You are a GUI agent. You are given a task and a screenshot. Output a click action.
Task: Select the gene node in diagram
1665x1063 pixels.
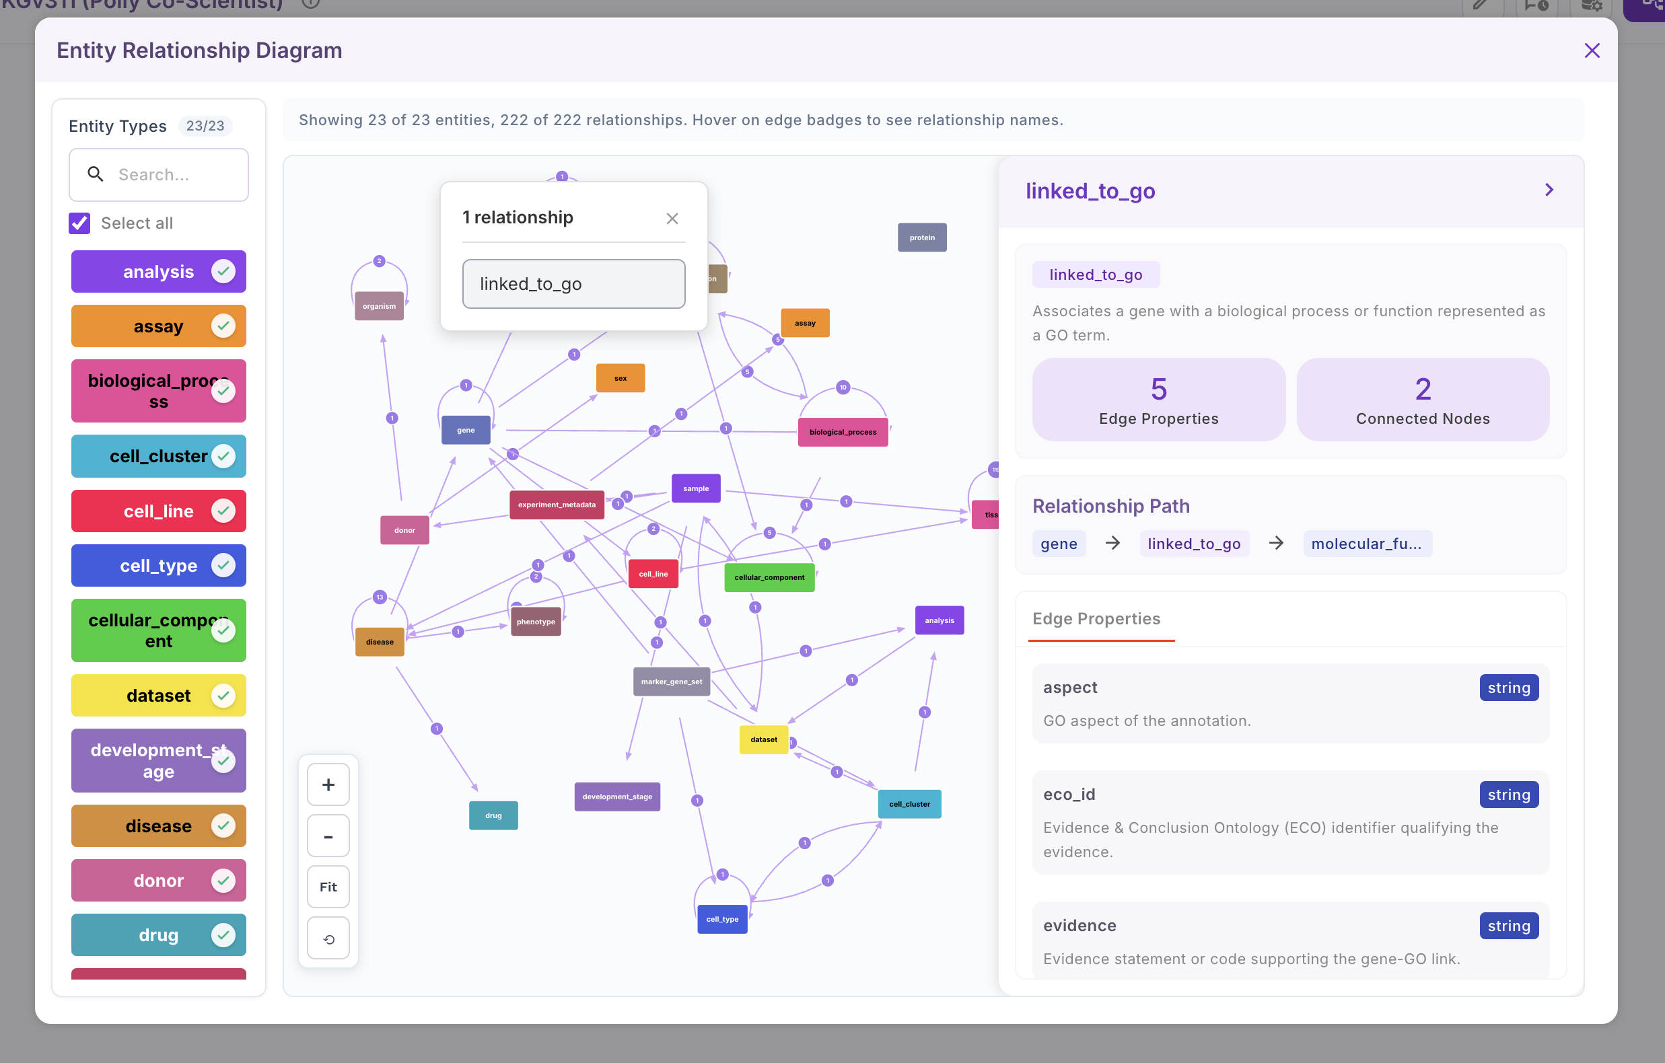pos(465,430)
